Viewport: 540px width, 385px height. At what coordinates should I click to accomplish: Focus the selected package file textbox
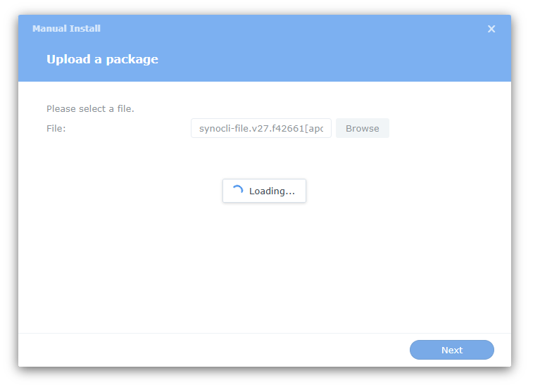[x=261, y=128]
